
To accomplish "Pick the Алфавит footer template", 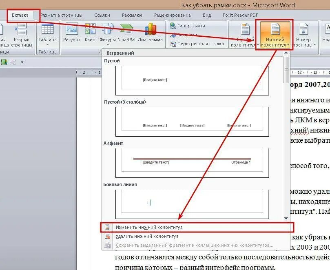I will pyautogui.click(x=192, y=163).
